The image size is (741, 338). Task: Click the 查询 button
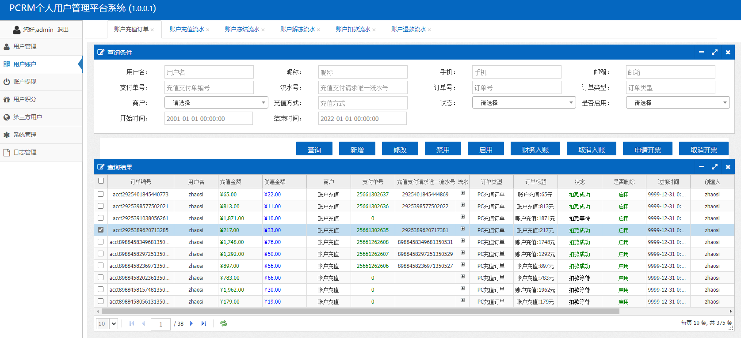pyautogui.click(x=314, y=149)
